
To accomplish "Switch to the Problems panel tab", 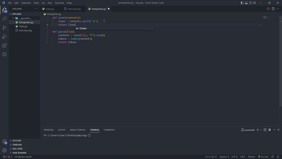I will tap(48, 130).
